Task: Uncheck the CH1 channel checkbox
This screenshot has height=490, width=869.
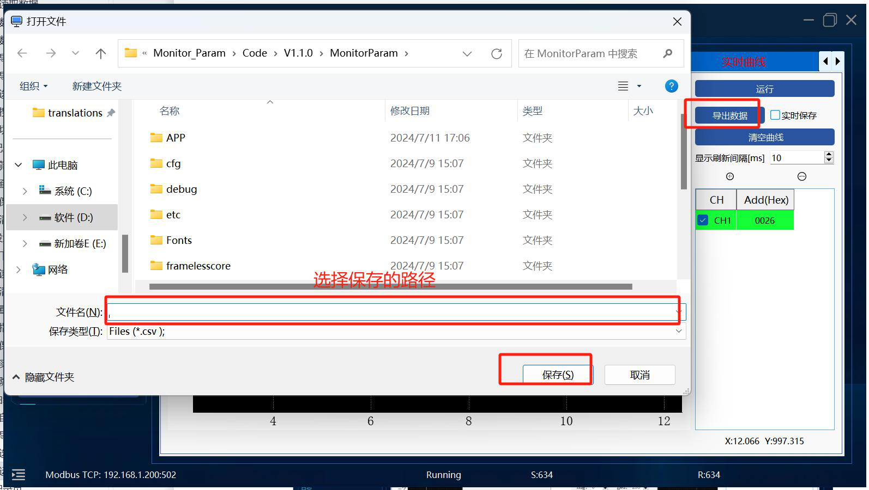Action: 703,220
